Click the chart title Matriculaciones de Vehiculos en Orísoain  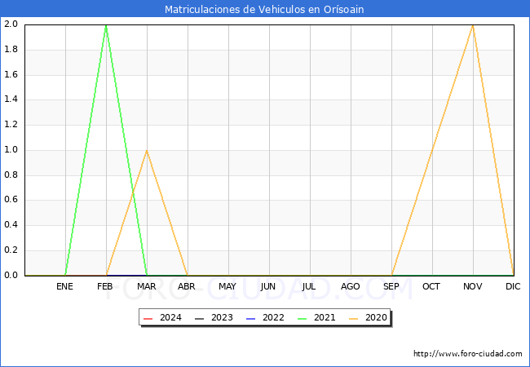point(264,9)
